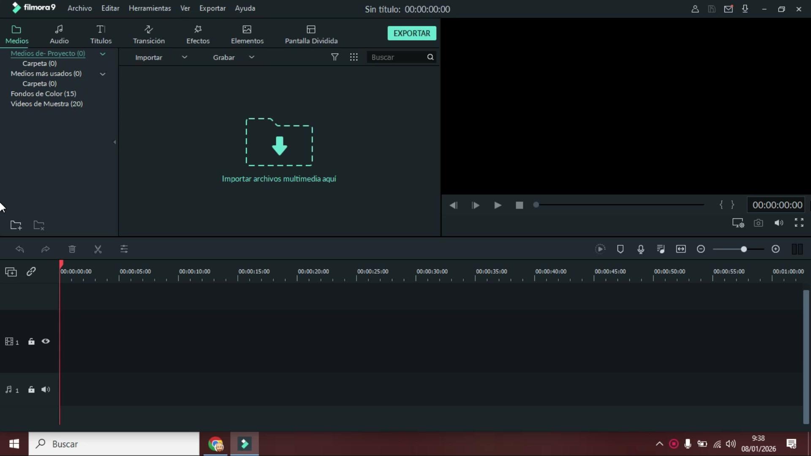Expand the Importar dropdown arrow
The width and height of the screenshot is (811, 456).
click(185, 57)
